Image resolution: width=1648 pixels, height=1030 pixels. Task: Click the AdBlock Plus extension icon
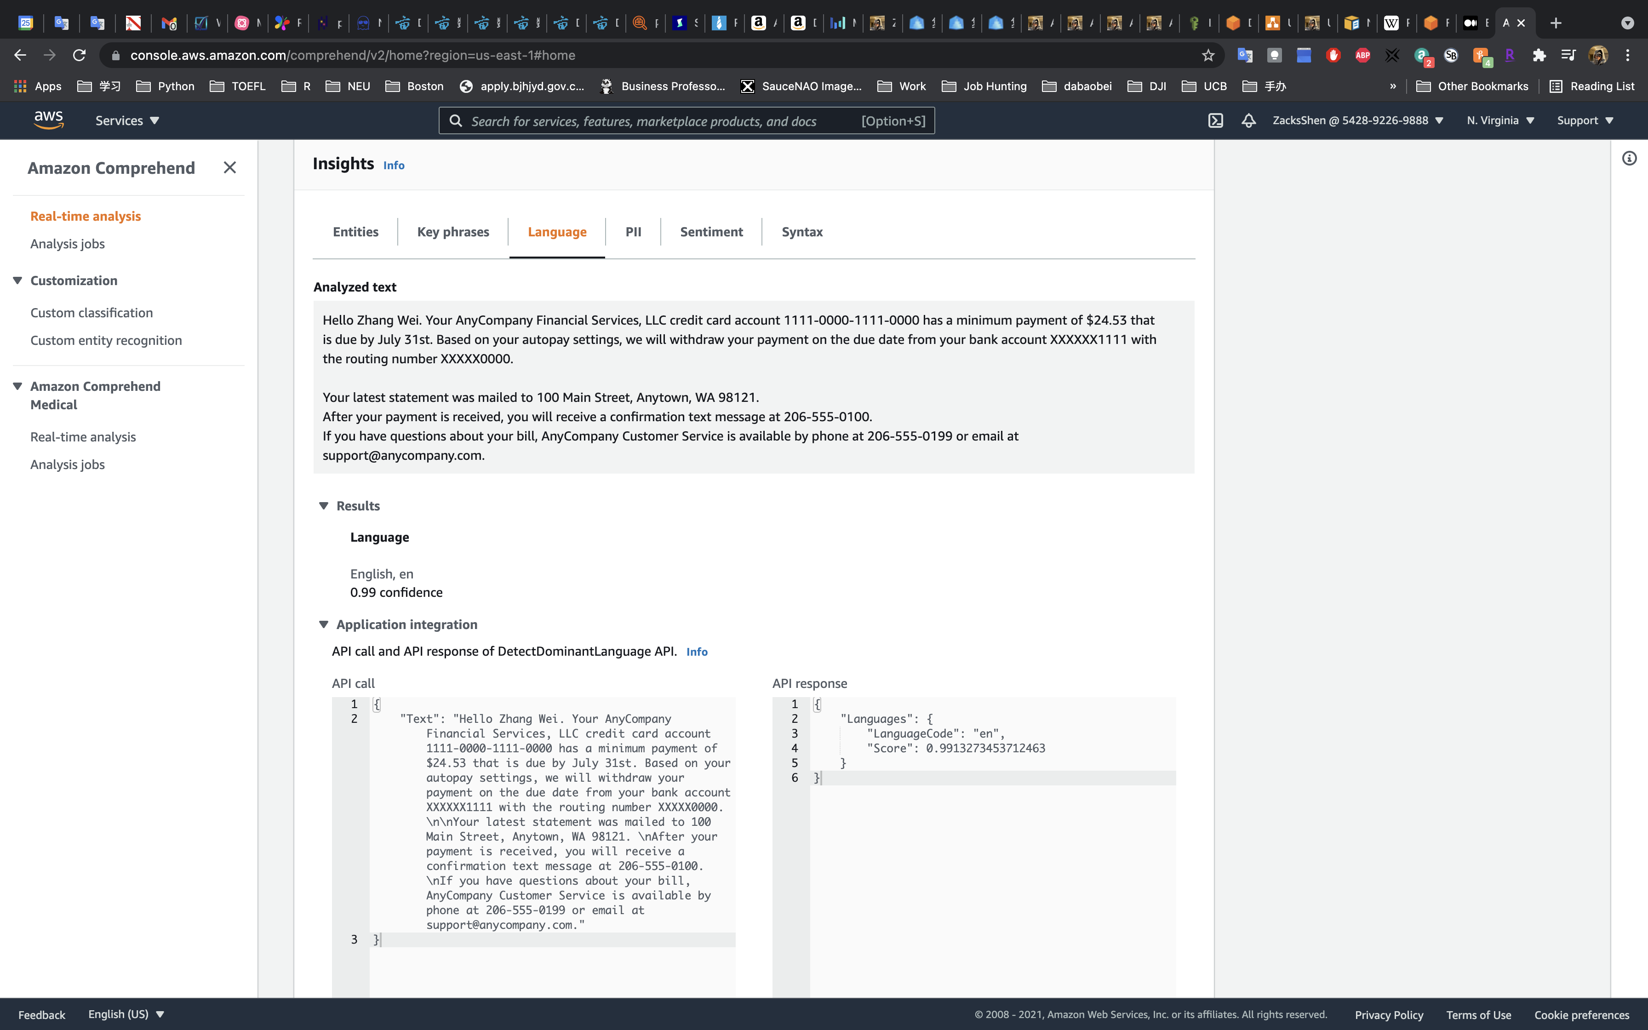[1362, 55]
